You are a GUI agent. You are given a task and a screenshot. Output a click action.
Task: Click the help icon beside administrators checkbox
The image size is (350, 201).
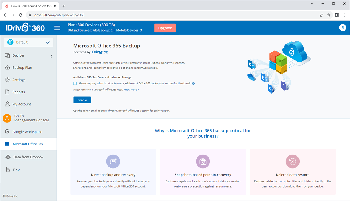coord(193,84)
